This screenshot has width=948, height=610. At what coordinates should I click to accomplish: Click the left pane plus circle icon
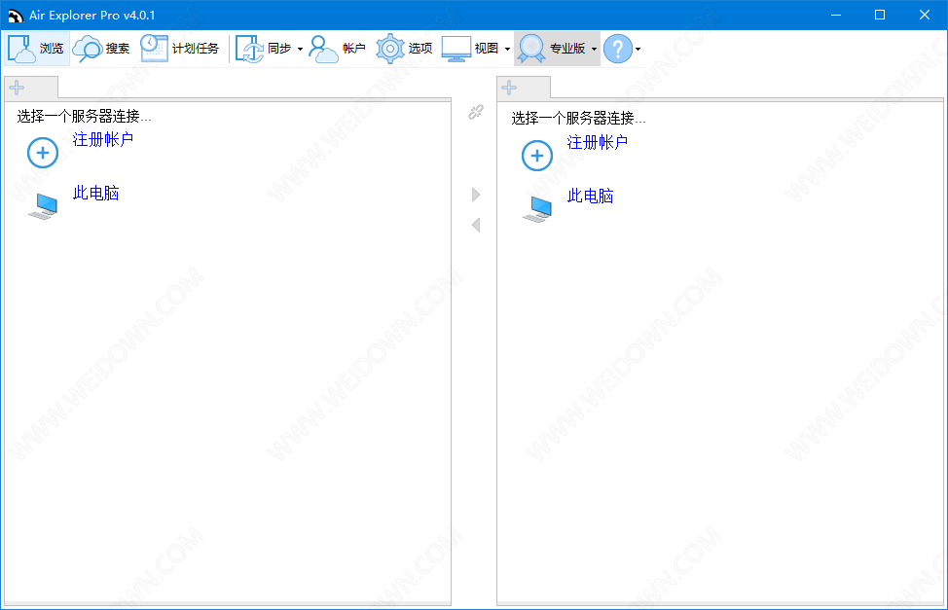tap(43, 153)
